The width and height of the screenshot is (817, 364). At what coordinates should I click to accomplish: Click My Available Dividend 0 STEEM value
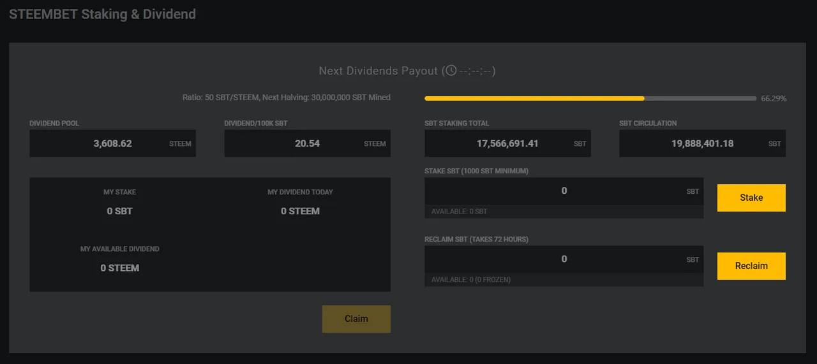pyautogui.click(x=120, y=268)
